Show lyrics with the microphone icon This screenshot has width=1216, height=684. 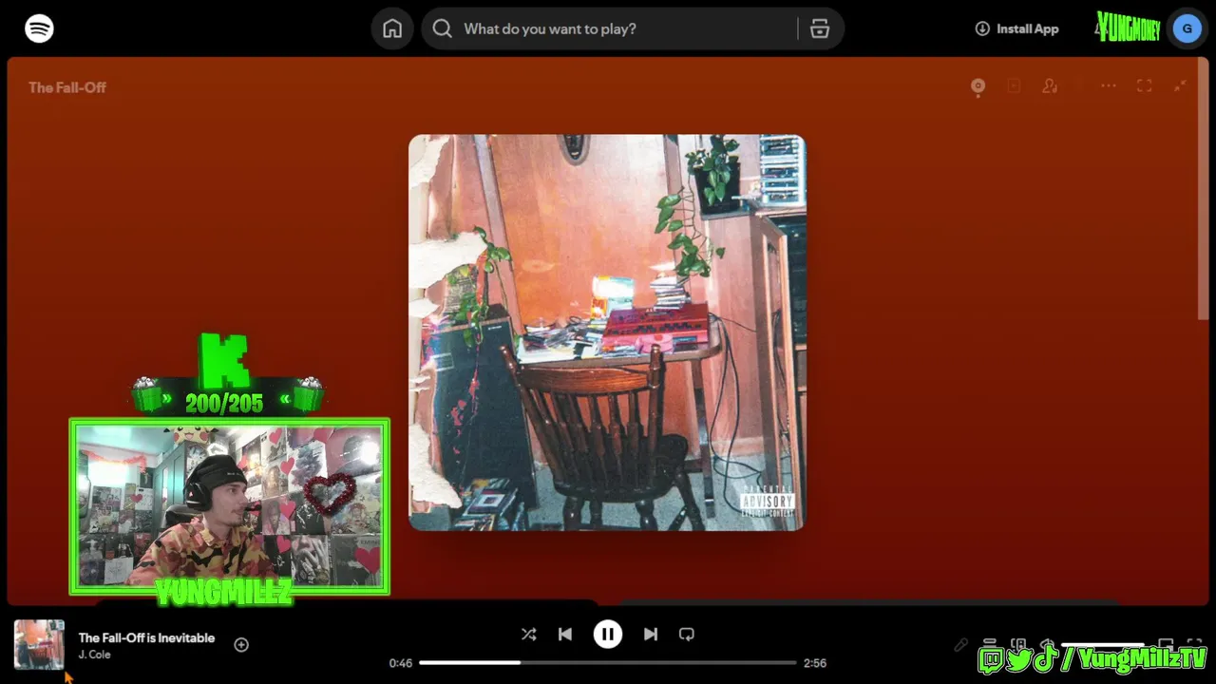tap(961, 645)
